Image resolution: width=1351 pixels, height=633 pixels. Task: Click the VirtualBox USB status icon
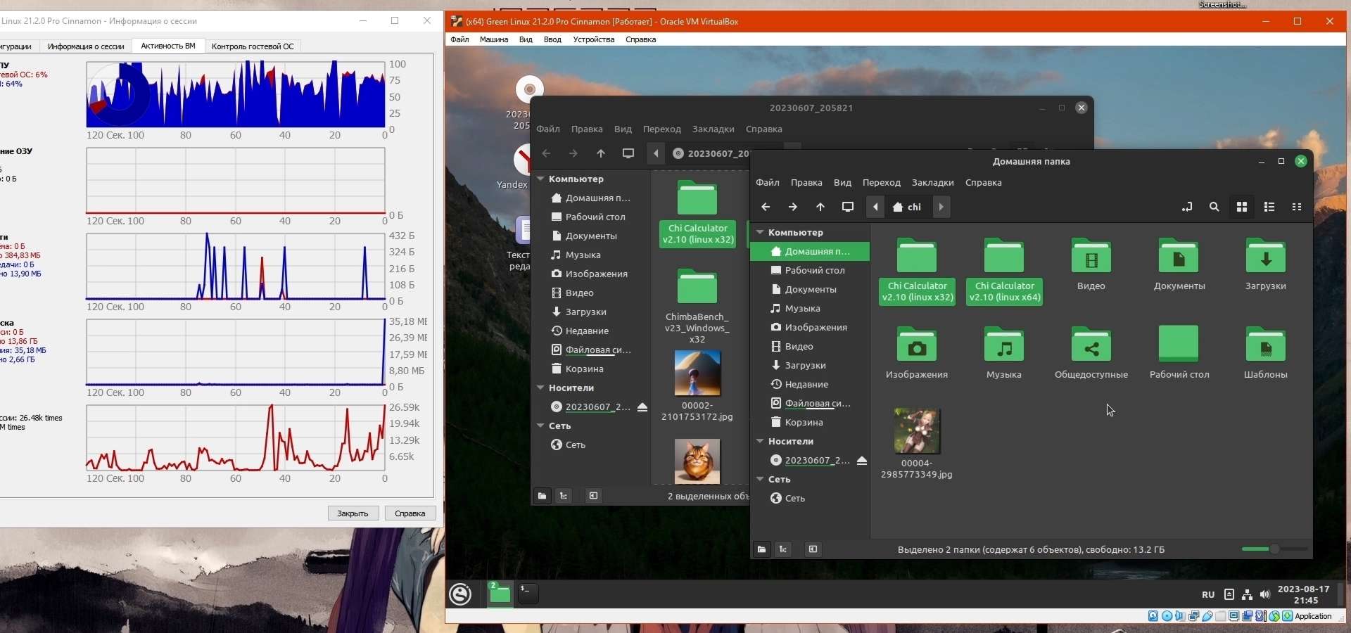[1207, 616]
